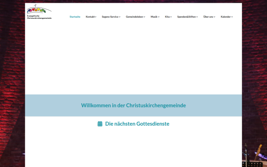
Task: Expand the chevron next to Gemeindeleben
Action: coord(144,17)
